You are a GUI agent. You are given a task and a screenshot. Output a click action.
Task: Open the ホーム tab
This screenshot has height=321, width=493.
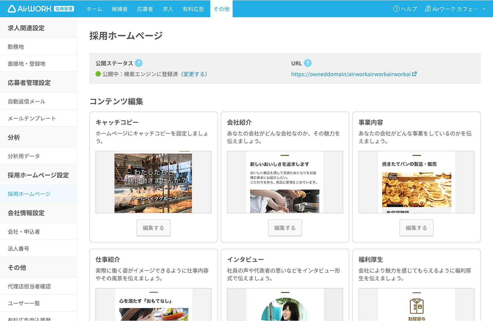(x=94, y=9)
